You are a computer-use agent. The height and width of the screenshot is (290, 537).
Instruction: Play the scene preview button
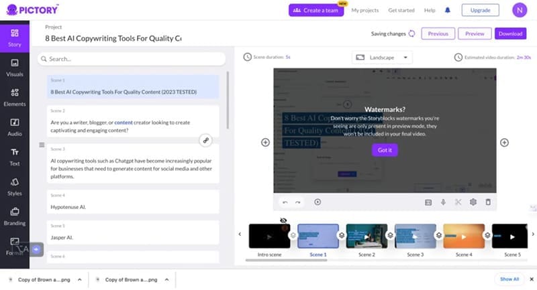tap(318, 202)
